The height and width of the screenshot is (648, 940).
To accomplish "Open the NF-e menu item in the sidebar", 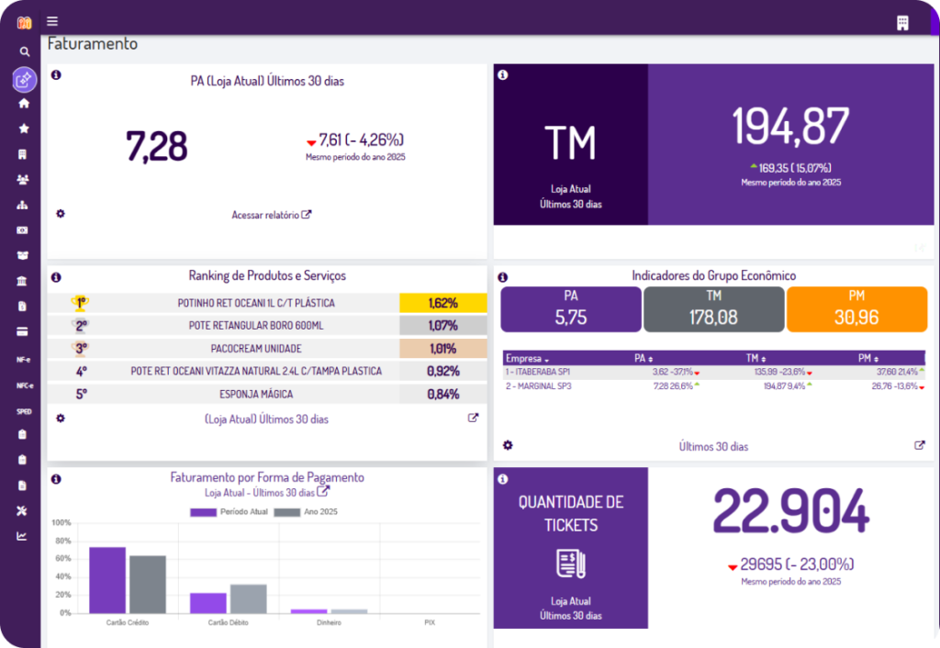I will 24,360.
